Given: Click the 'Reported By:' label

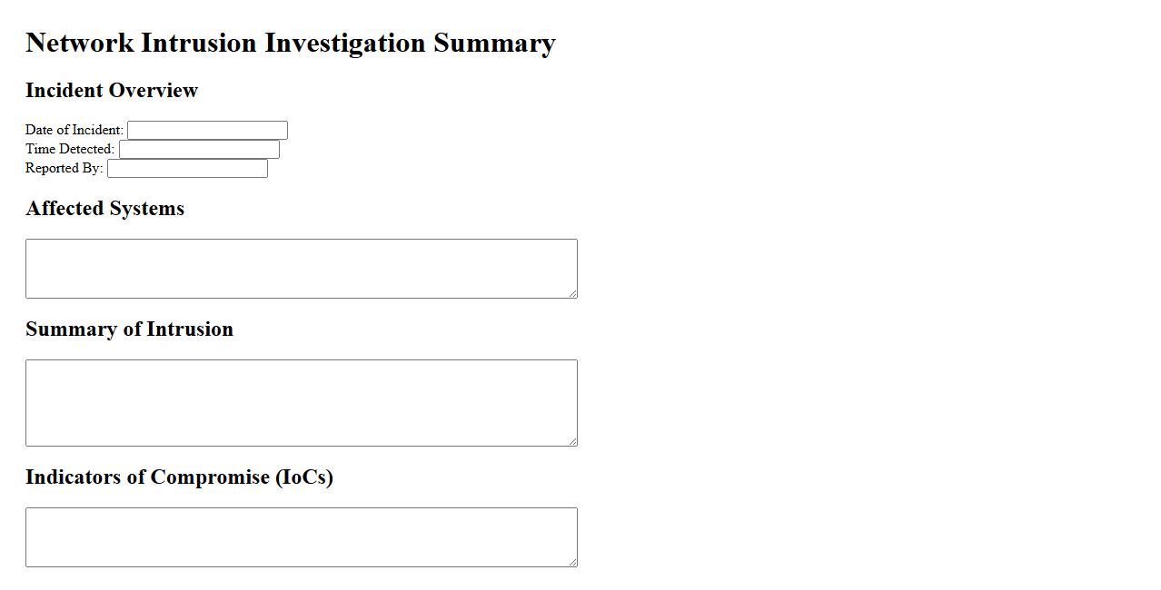Looking at the screenshot, I should (64, 168).
